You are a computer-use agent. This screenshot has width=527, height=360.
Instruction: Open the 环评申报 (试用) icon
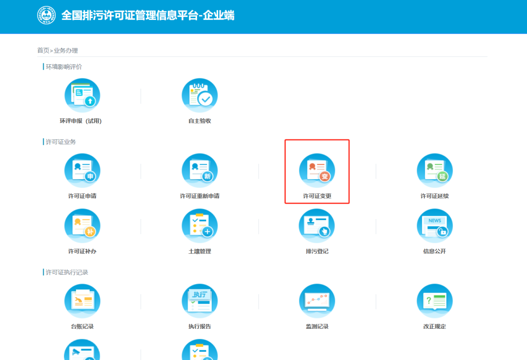(82, 96)
